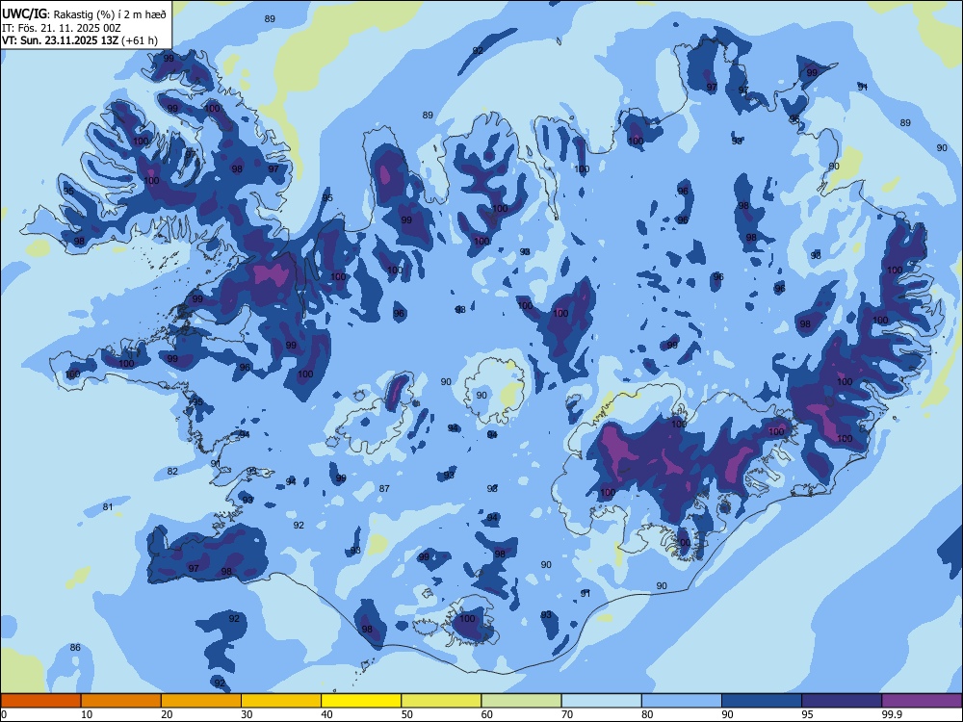Click the pale blue 70–80 legend swatch
The image size is (963, 722).
[x=602, y=701]
